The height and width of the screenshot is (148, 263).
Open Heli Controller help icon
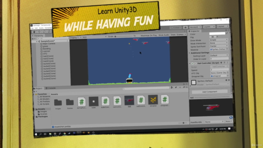click(x=221, y=63)
